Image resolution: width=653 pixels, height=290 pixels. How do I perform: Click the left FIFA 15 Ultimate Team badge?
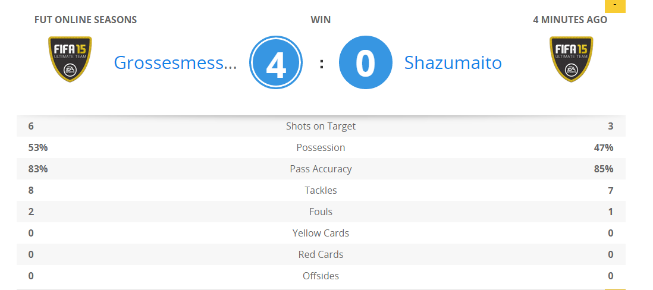[x=70, y=59]
